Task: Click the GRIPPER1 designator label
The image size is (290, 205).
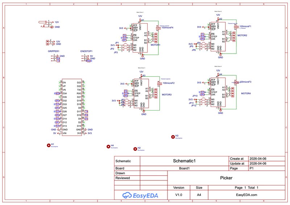Action: point(53,51)
